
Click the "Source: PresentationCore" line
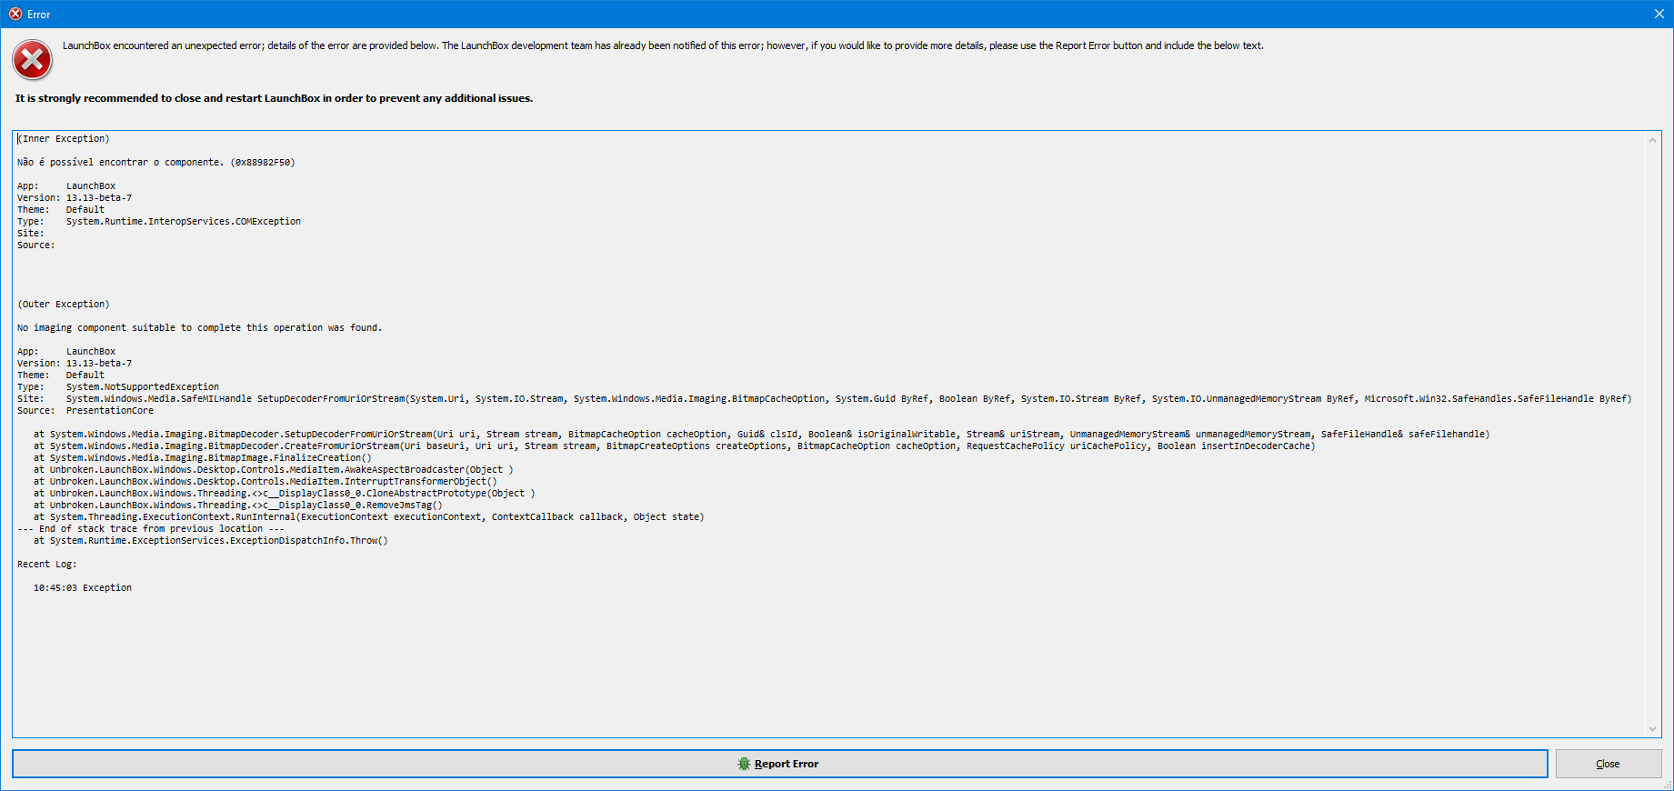(85, 411)
